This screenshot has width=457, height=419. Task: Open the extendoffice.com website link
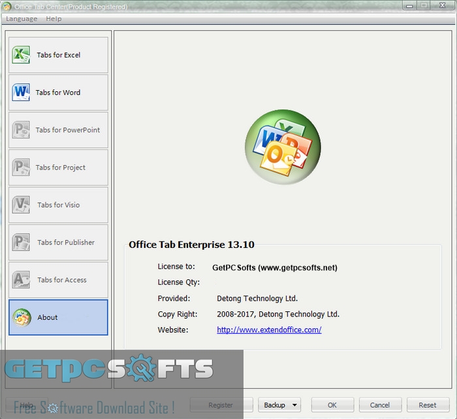click(269, 330)
